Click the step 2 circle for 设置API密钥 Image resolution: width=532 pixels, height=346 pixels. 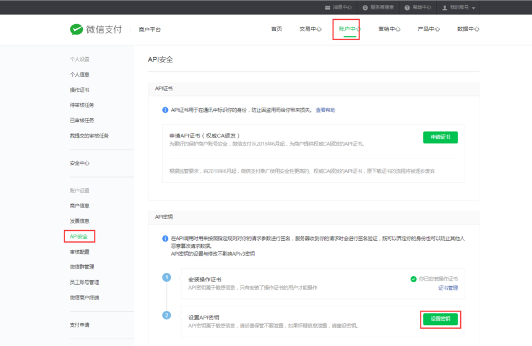coord(166,315)
